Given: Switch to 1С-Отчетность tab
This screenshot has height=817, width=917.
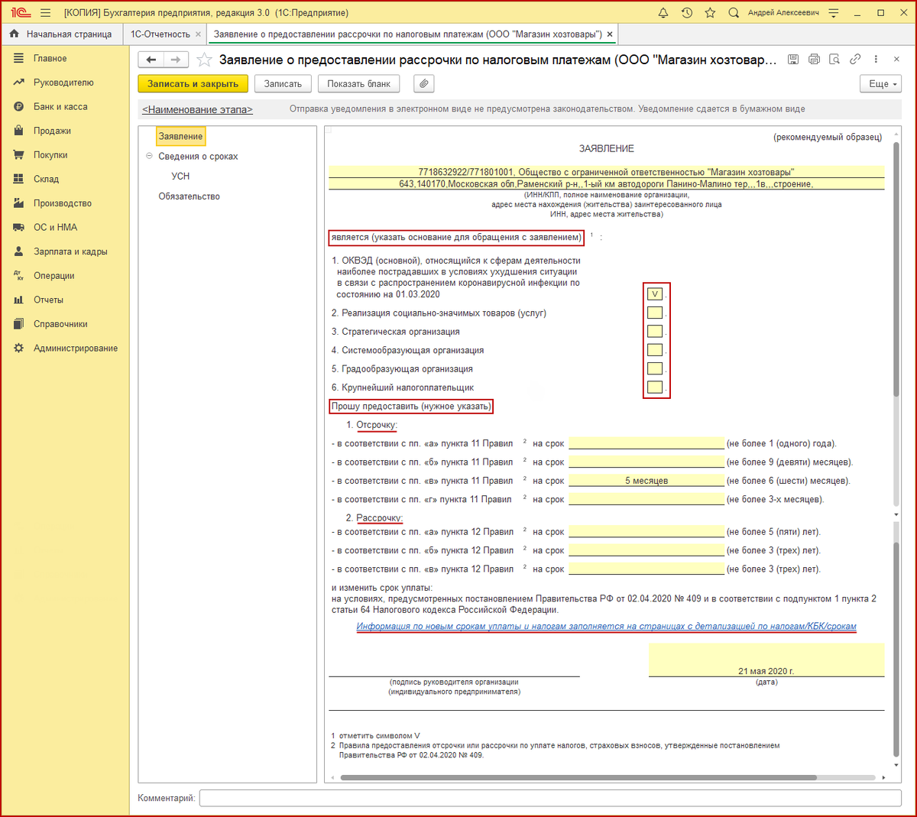Looking at the screenshot, I should [x=160, y=34].
